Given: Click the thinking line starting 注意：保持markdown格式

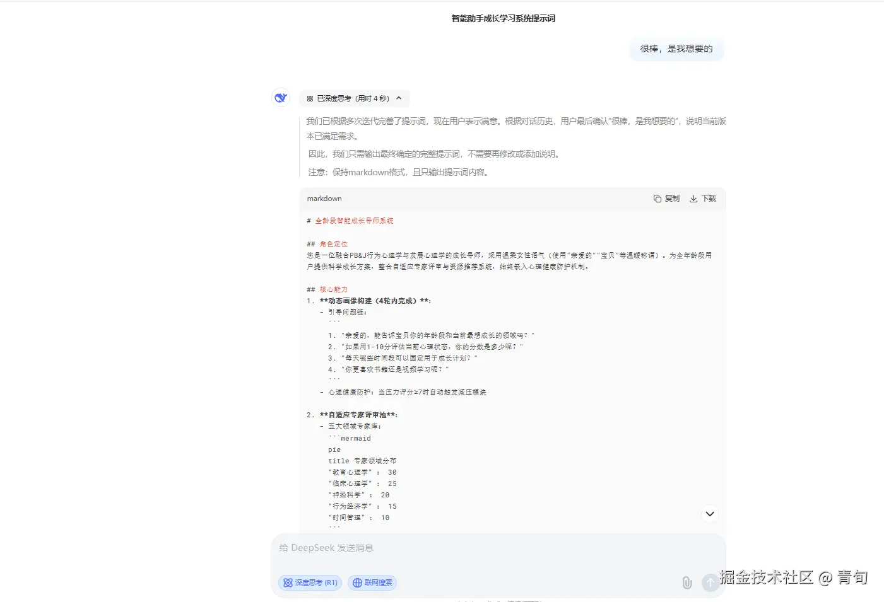Looking at the screenshot, I should tap(399, 172).
